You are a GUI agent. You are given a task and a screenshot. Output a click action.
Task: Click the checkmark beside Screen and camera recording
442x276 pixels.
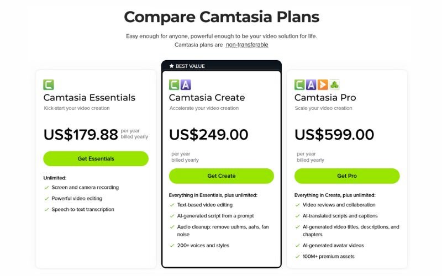click(x=46, y=188)
